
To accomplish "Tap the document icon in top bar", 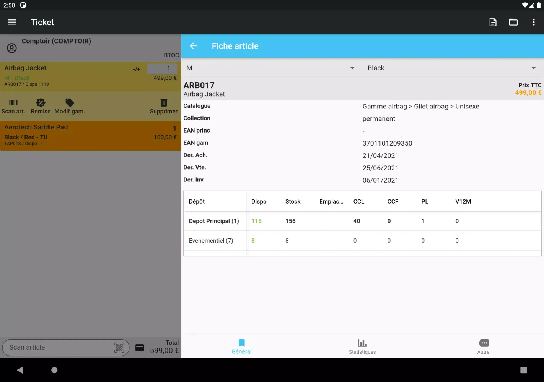I will pyautogui.click(x=493, y=22).
